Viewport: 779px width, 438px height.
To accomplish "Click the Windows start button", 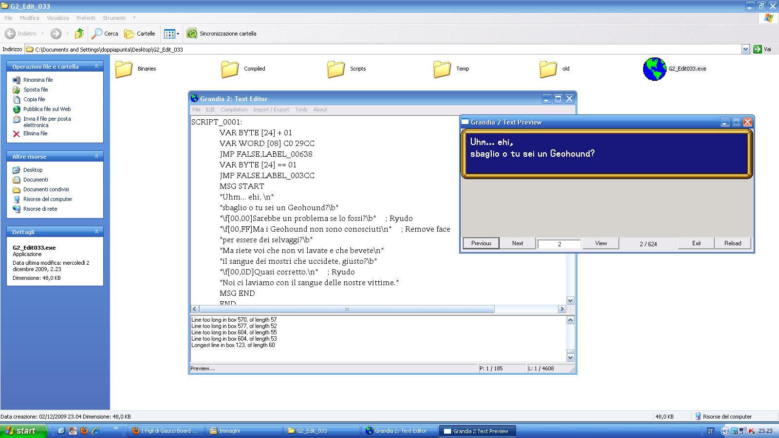I will pyautogui.click(x=24, y=431).
